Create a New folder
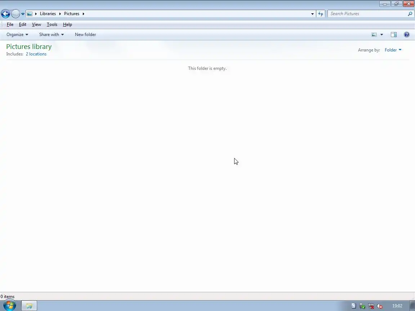The width and height of the screenshot is (415, 311). click(x=85, y=35)
